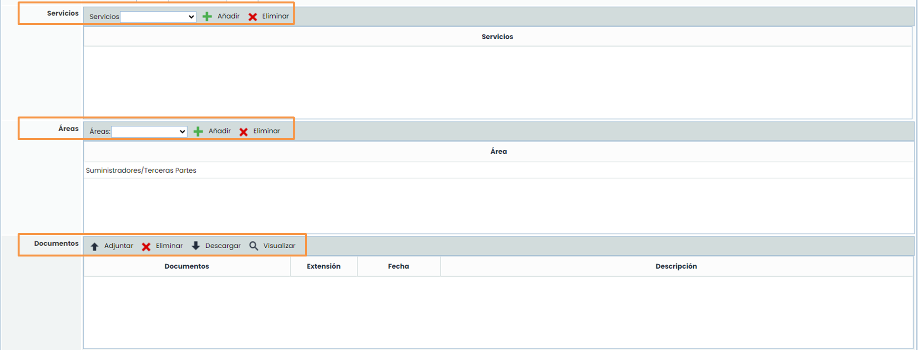Click the green plus icon beside Servicios dropdown
This screenshot has height=350, width=918.
[207, 17]
